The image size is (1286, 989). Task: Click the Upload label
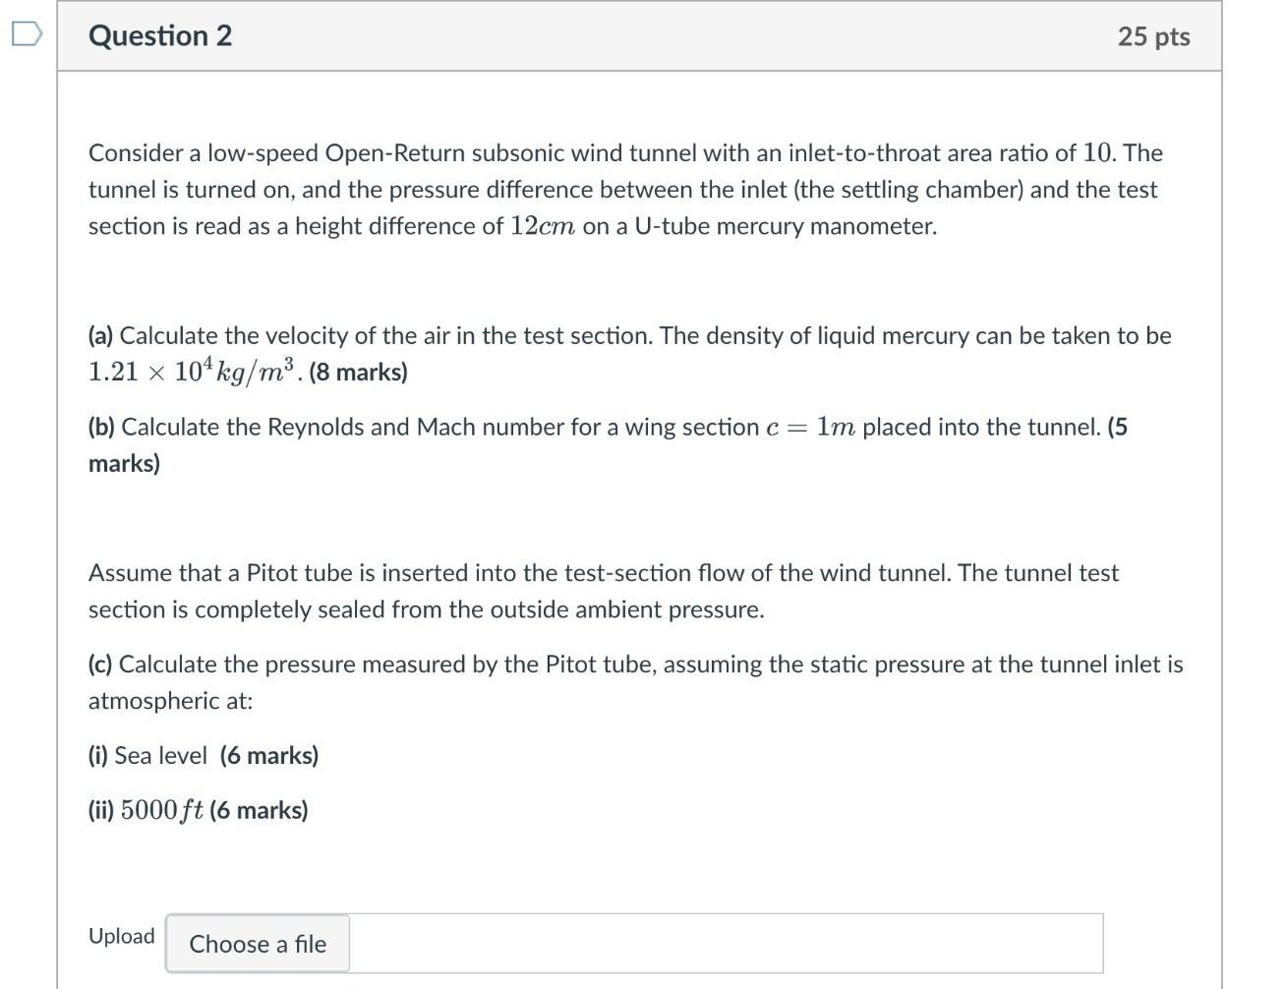[121, 937]
